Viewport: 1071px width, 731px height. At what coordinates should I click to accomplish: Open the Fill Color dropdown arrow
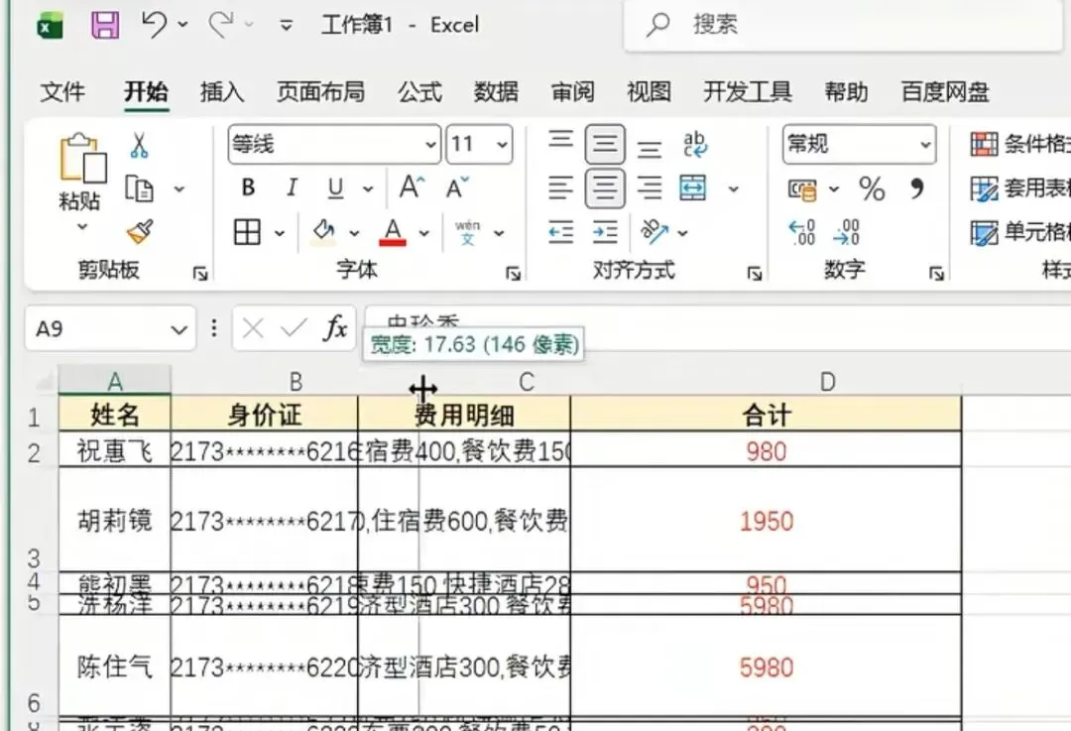tap(354, 233)
